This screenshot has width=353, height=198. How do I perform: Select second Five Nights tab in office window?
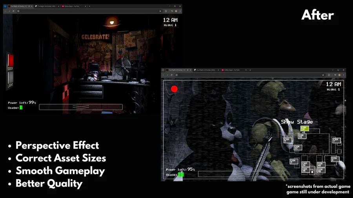(x=47, y=6)
